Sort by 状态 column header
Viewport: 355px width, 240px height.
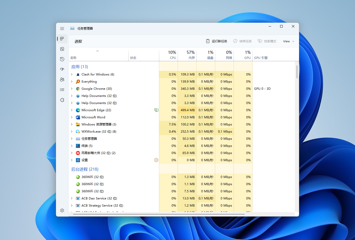[x=144, y=55]
